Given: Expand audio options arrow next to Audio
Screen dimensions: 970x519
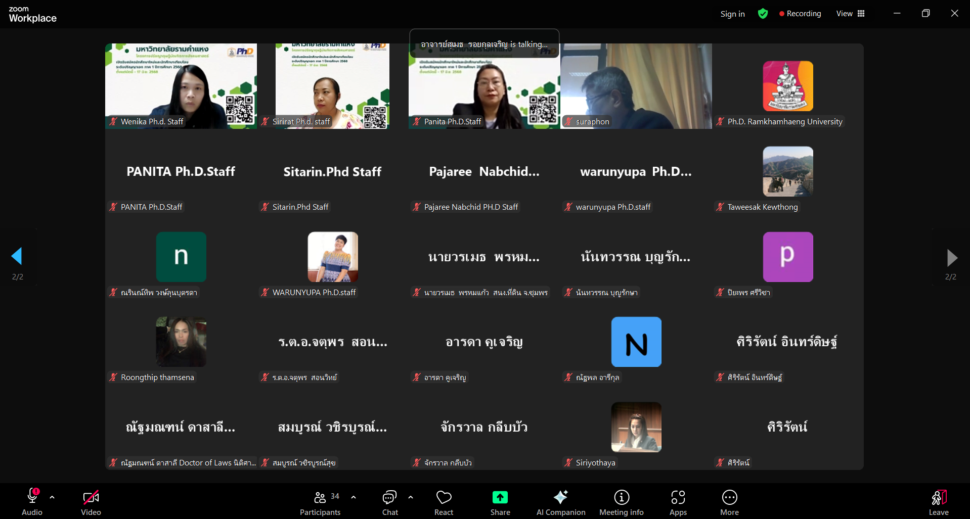Looking at the screenshot, I should click(52, 497).
